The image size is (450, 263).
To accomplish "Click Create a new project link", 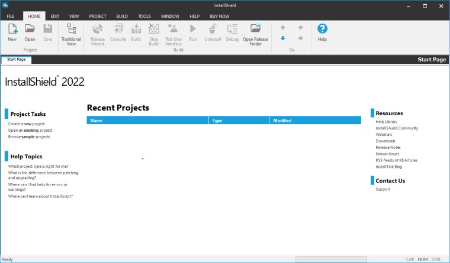I will point(27,124).
